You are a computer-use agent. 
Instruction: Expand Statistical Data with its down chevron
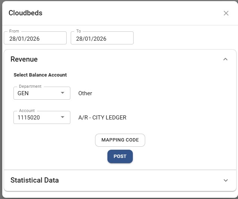(225, 180)
